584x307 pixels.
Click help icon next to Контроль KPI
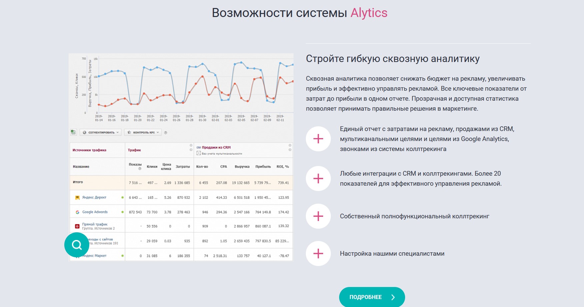166,133
